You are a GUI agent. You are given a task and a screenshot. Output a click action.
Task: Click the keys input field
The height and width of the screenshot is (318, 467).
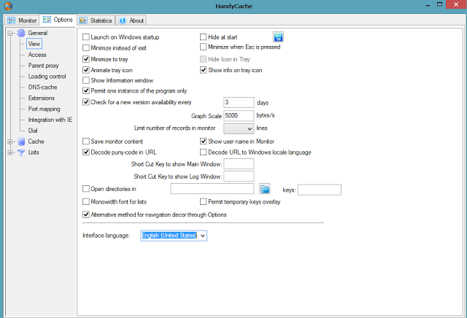click(x=320, y=190)
